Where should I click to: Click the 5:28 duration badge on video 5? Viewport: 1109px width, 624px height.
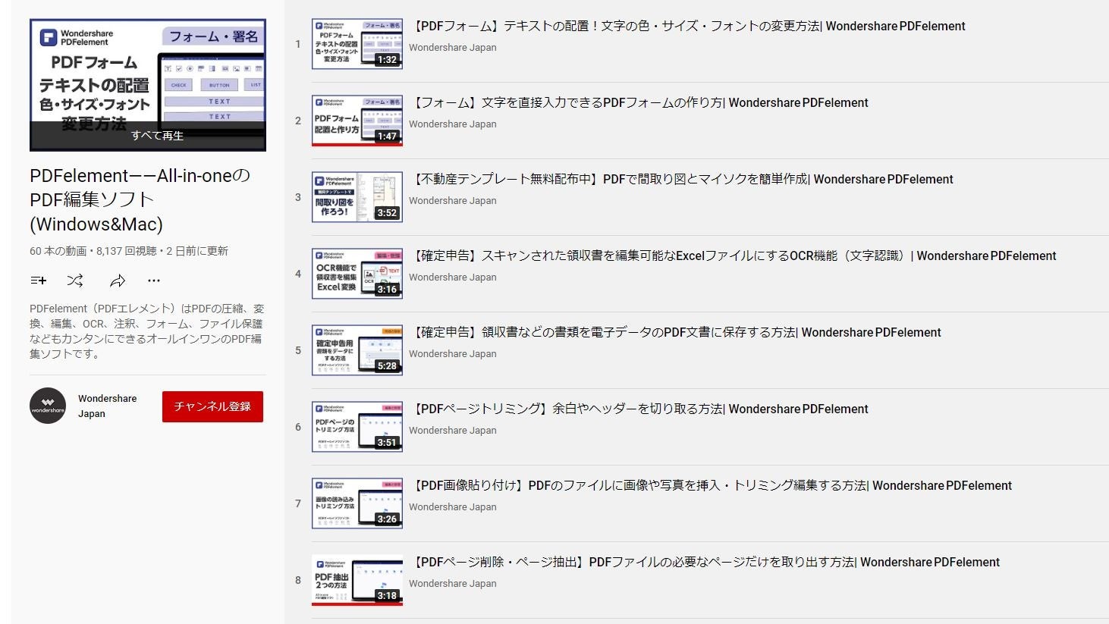coord(388,365)
